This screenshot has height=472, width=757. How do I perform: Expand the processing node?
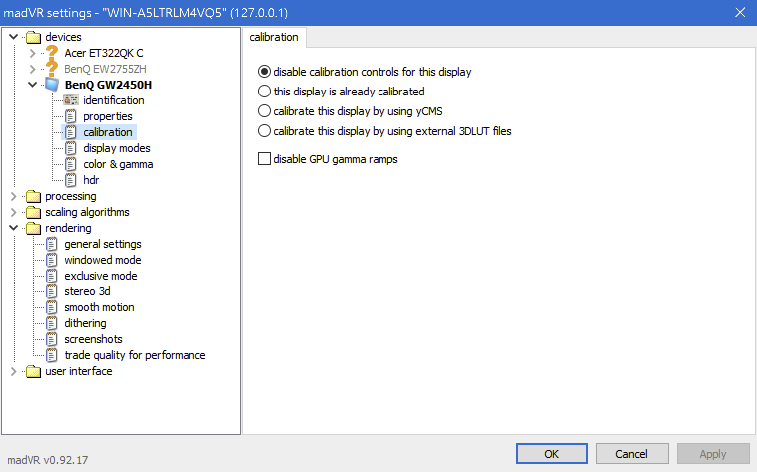pos(14,196)
